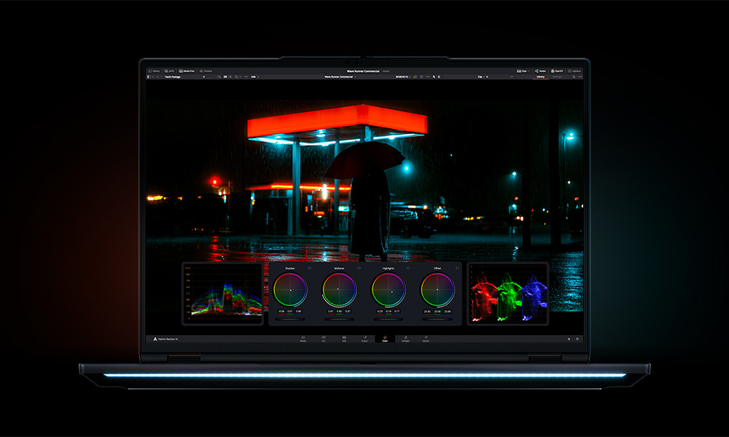Reset the Midtone color wheel
This screenshot has height=437, width=729.
pyautogui.click(x=359, y=268)
